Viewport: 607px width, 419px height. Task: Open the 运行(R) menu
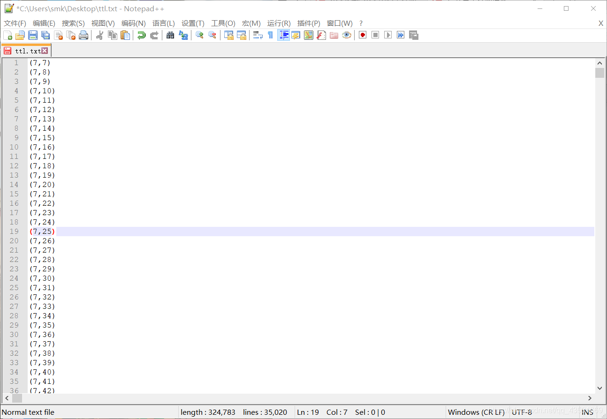click(279, 23)
